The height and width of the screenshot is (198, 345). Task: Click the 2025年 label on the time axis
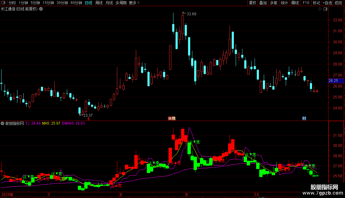[x=7, y=194]
